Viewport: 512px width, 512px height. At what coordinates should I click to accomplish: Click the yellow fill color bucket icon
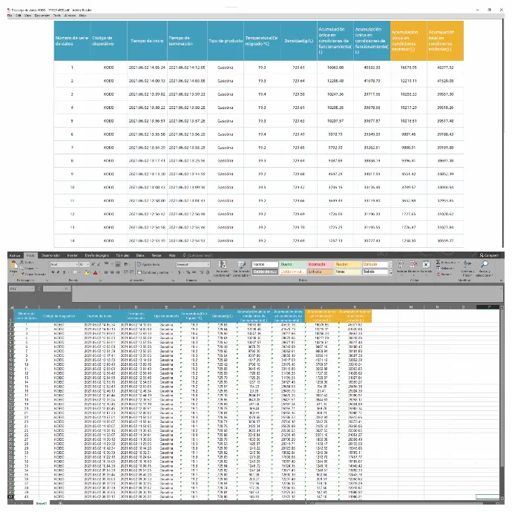[x=86, y=272]
